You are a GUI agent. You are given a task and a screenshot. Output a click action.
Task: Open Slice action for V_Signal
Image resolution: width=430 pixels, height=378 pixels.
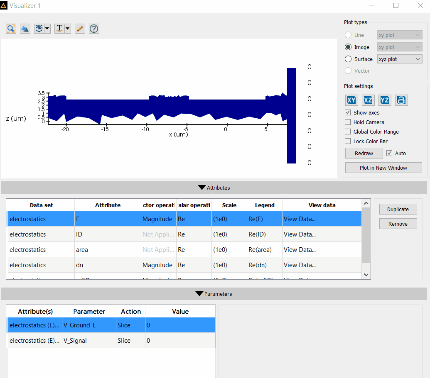[x=130, y=341]
